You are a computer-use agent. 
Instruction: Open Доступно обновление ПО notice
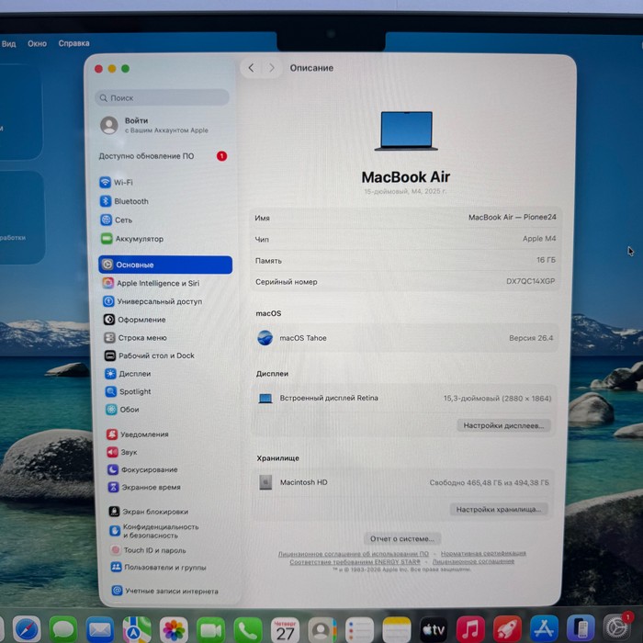tap(163, 156)
